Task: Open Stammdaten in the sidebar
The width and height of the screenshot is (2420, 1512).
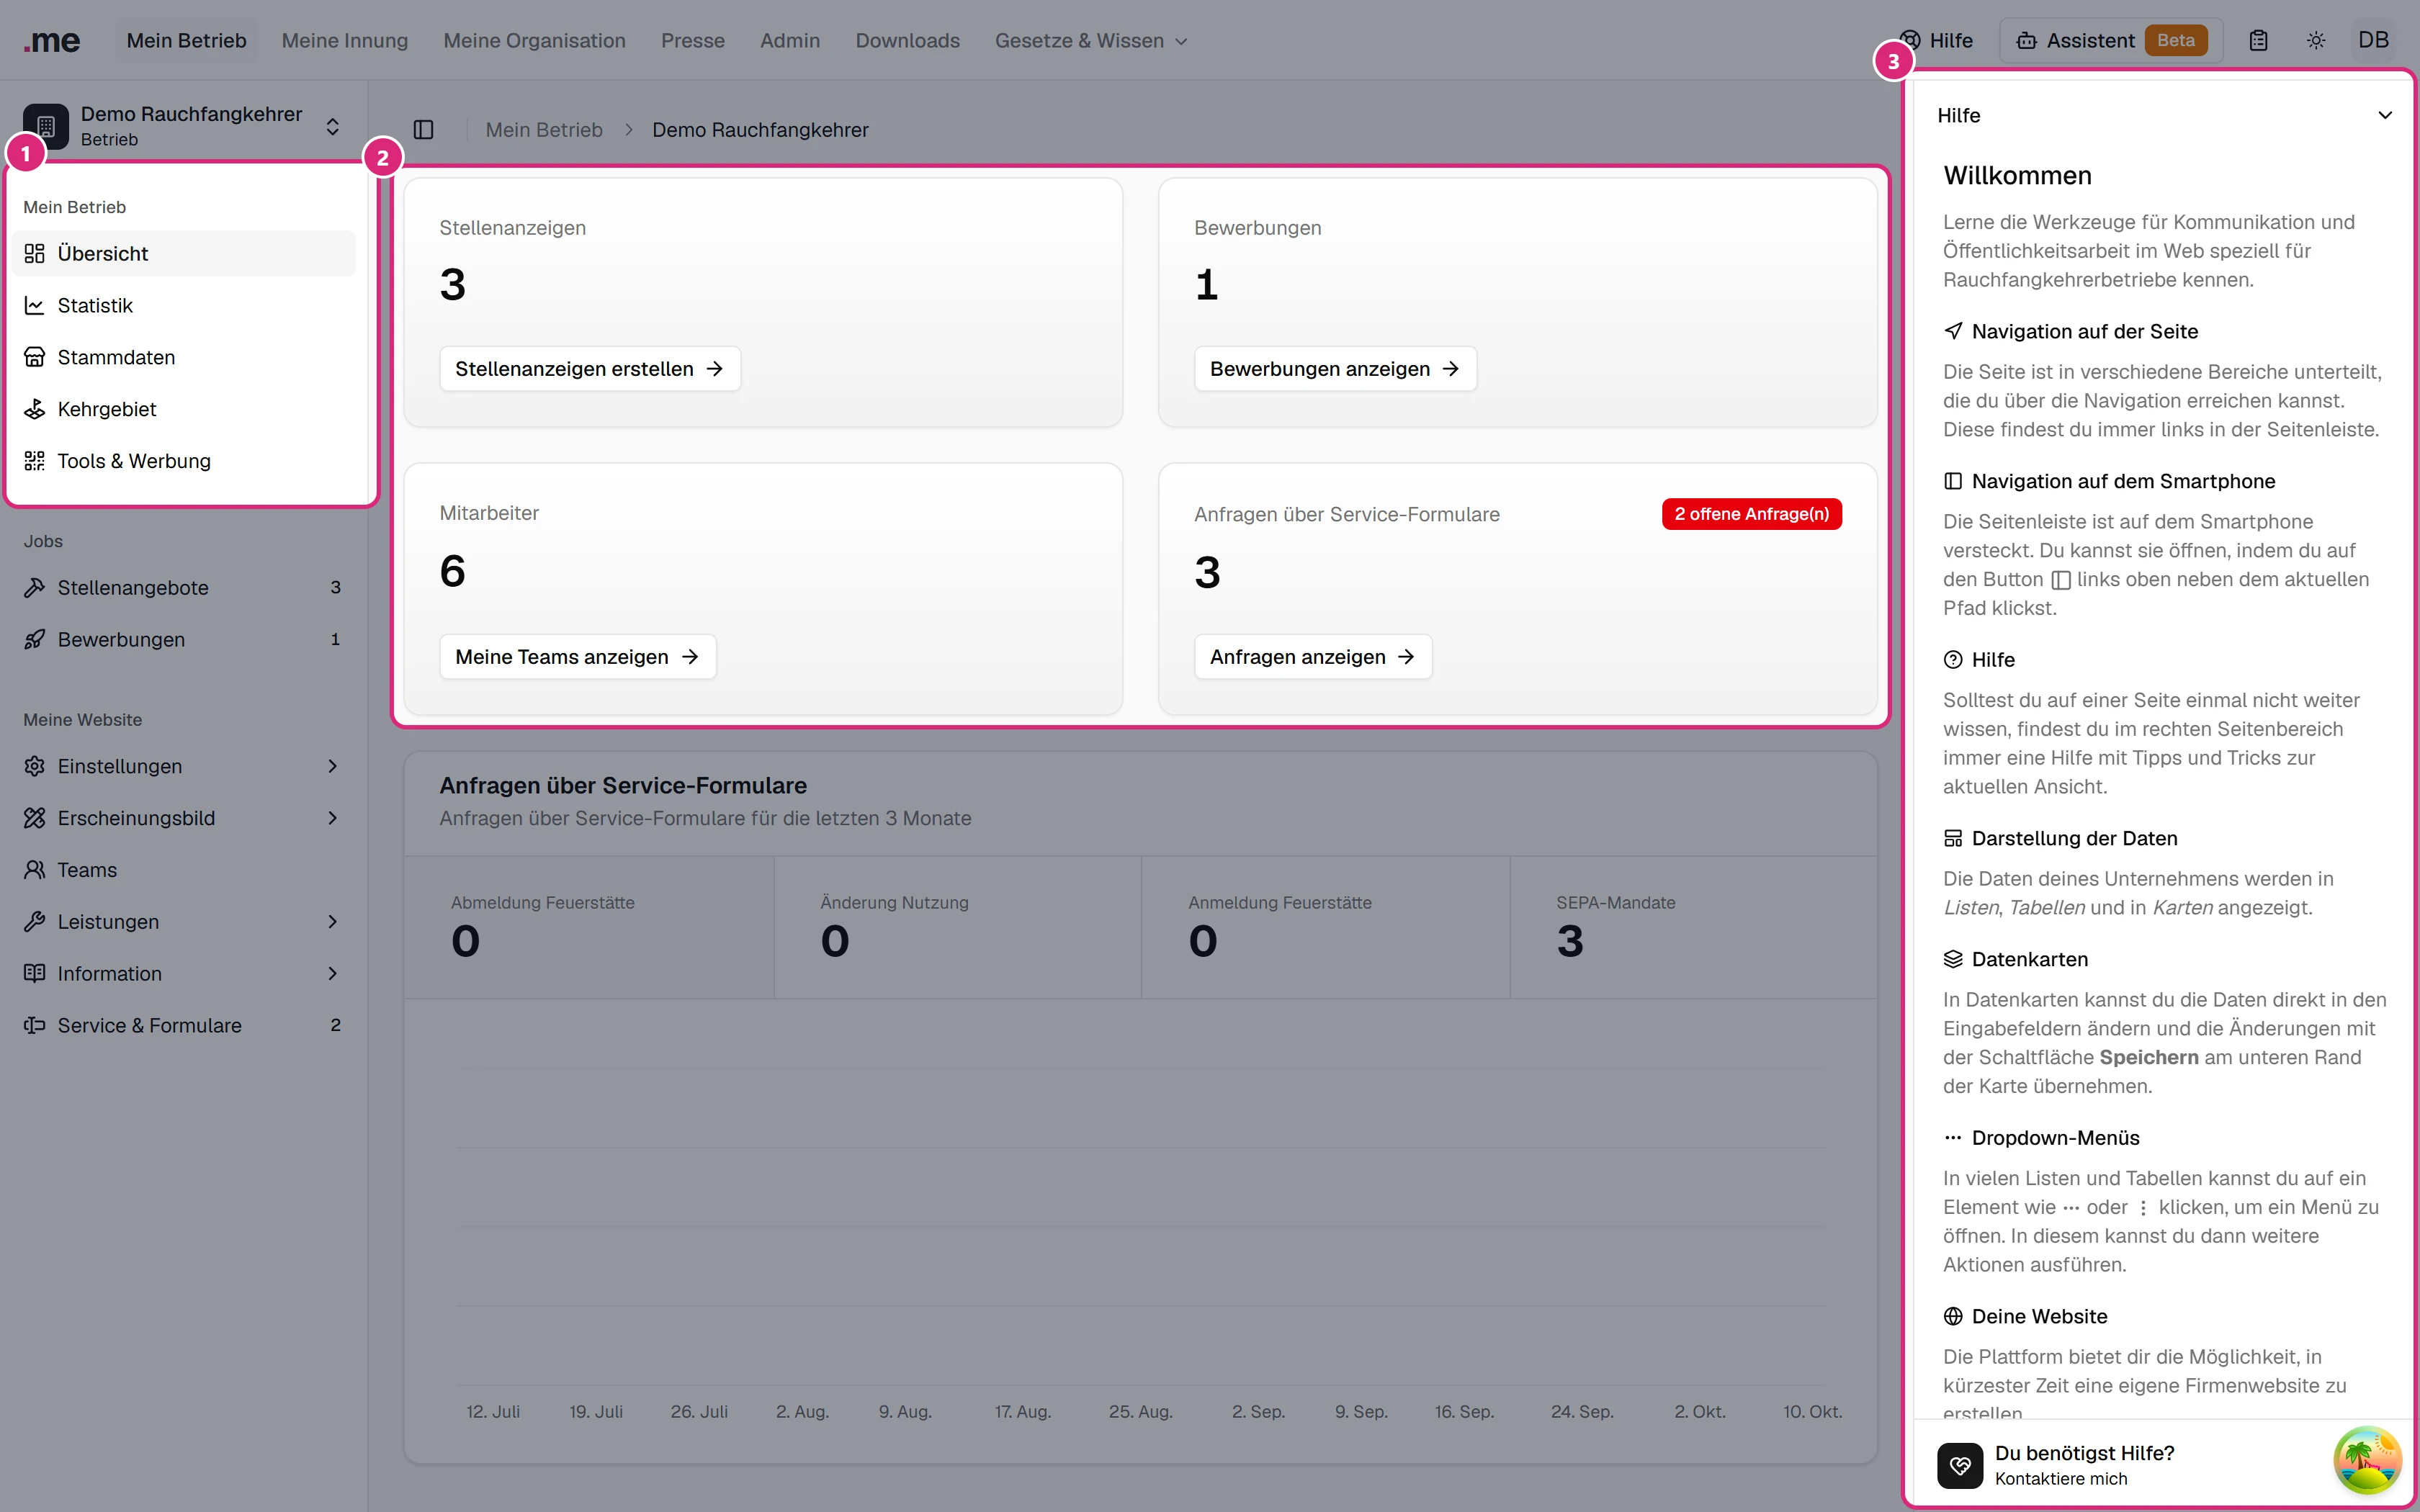Action: (184, 358)
